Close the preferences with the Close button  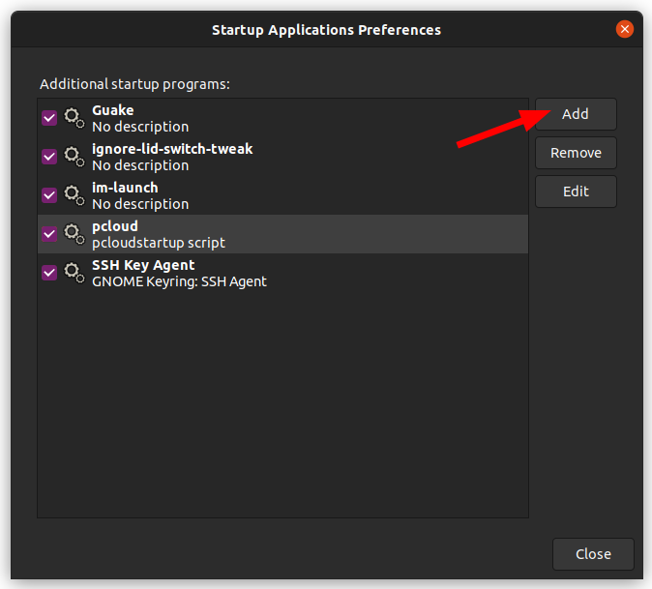[593, 554]
